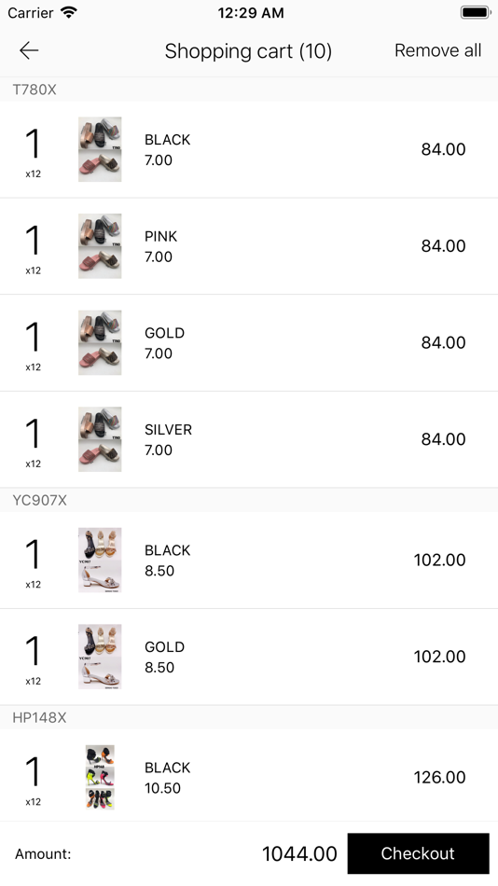Select the YC907X section header
This screenshot has width=498, height=886.
(249, 500)
